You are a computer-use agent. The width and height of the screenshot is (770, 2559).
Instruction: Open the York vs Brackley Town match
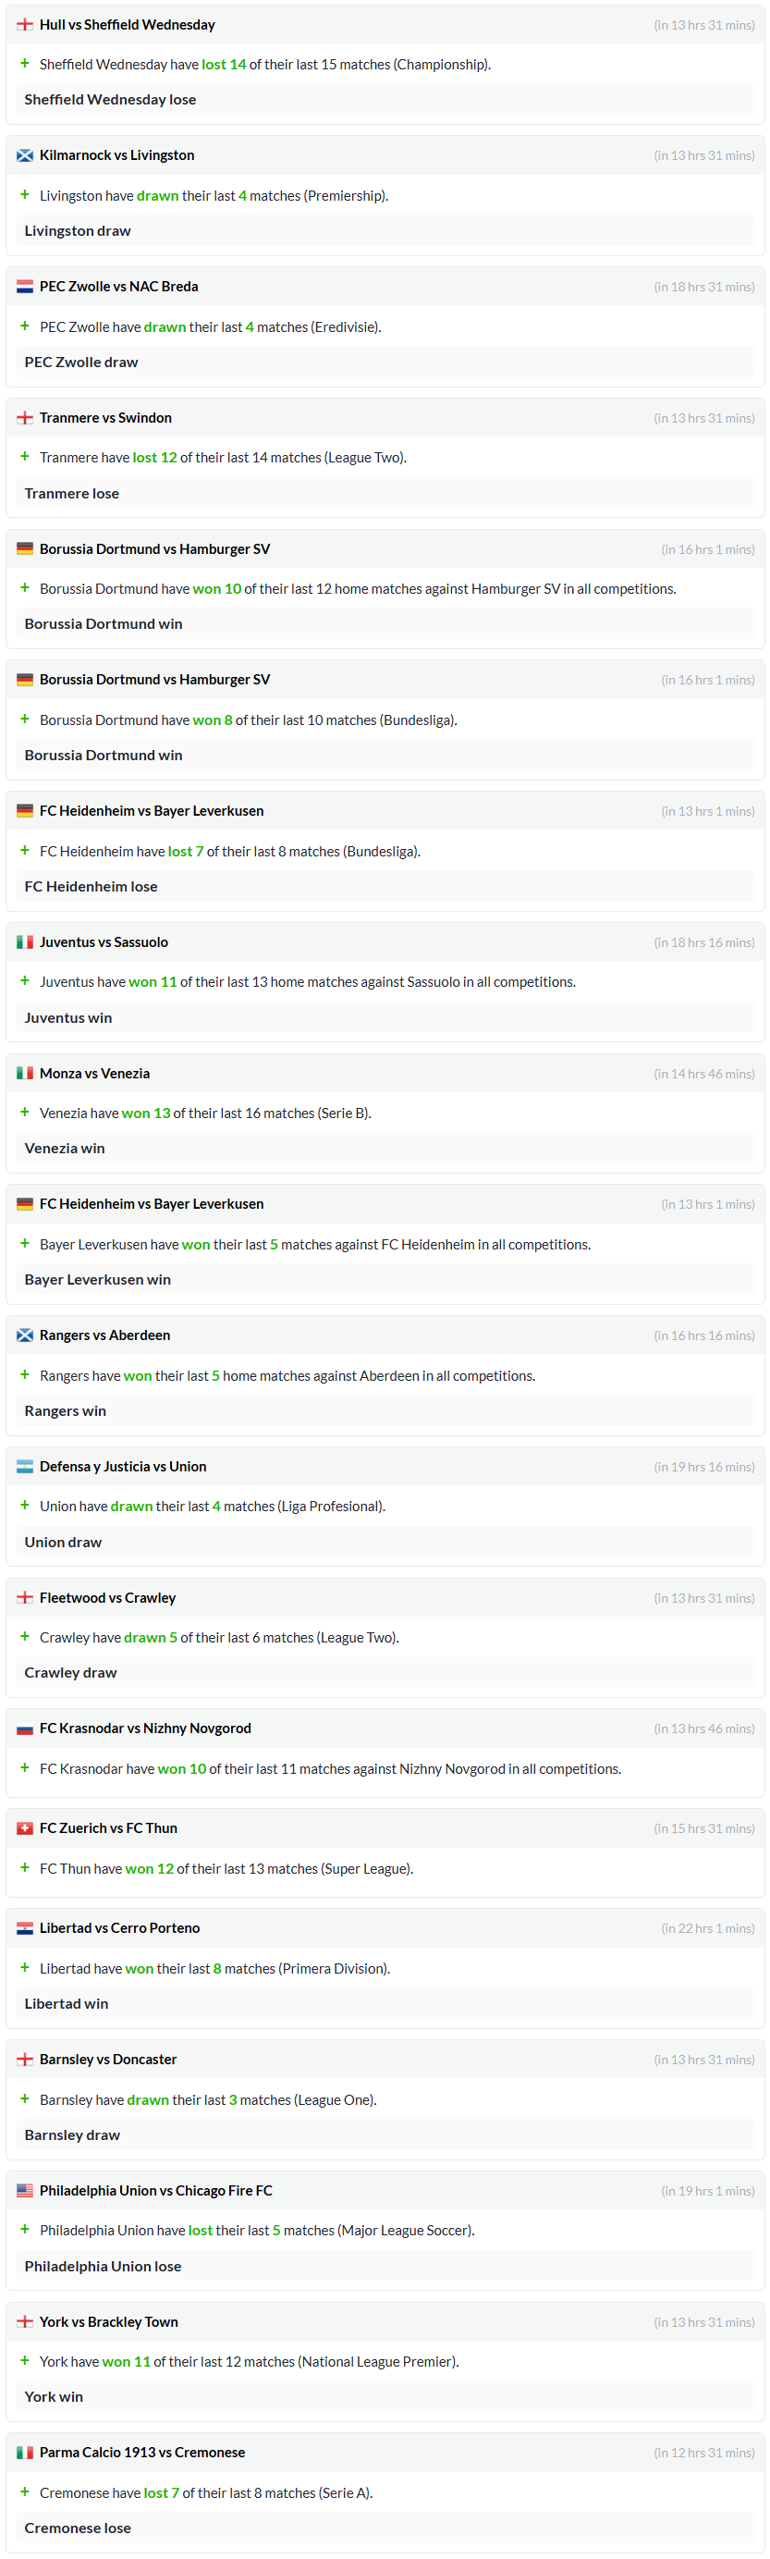point(109,2321)
